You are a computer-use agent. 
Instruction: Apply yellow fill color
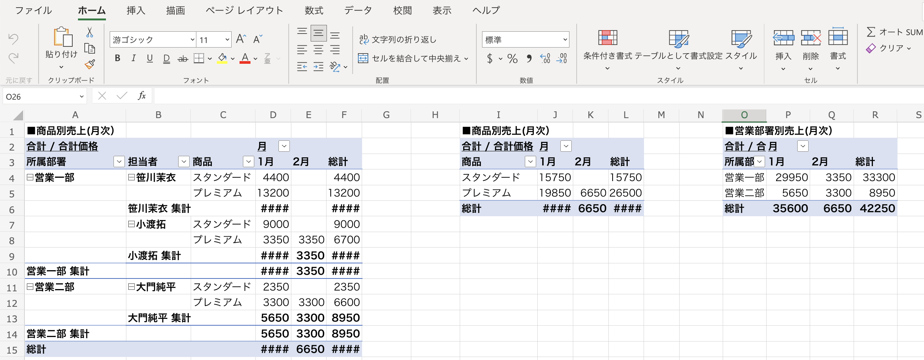tap(222, 58)
